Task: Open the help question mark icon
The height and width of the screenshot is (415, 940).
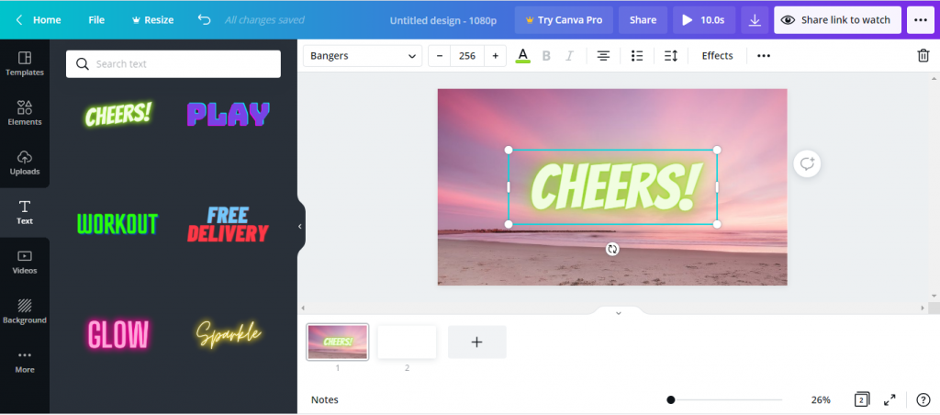Action: 923,399
